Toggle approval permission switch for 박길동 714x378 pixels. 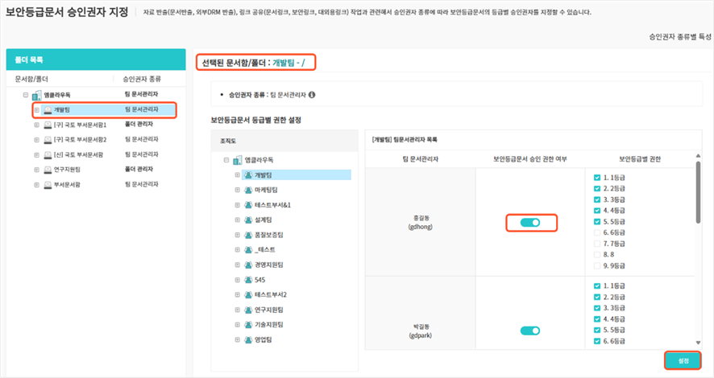pyautogui.click(x=529, y=330)
